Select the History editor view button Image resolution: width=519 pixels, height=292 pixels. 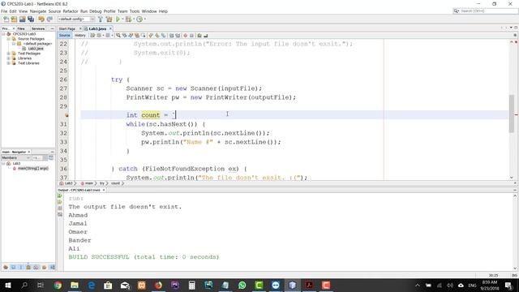[79, 36]
